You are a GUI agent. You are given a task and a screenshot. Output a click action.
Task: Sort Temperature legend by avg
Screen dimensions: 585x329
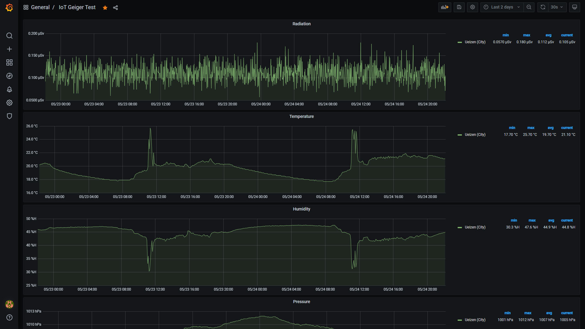[x=551, y=128]
